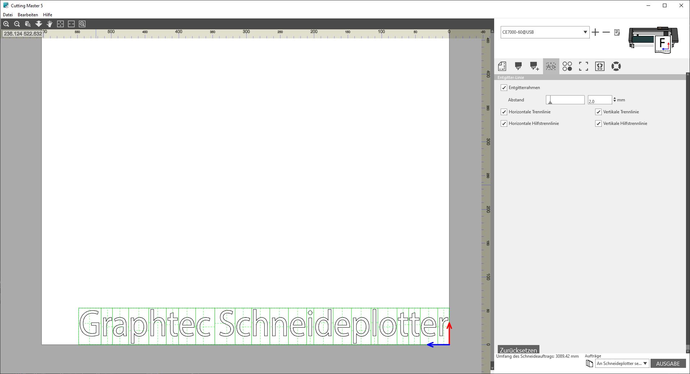Viewport: 690px width, 374px height.
Task: Click the AUSGABE output button
Action: point(668,364)
